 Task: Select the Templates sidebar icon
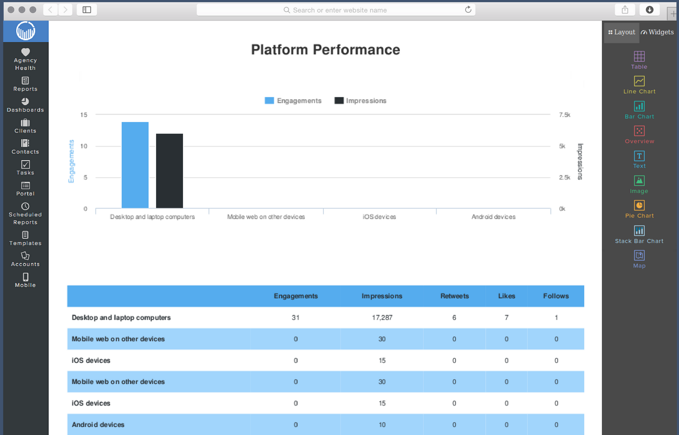click(25, 239)
